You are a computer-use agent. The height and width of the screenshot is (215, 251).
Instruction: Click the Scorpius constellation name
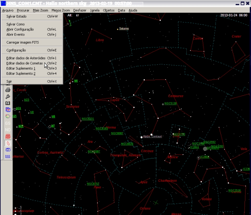coord(73,107)
